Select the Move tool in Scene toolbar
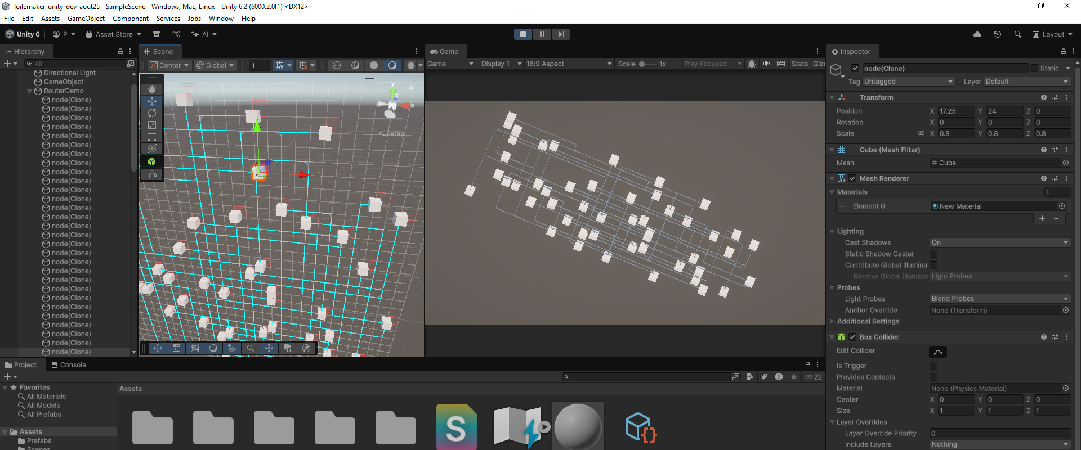1081x450 pixels. coord(152,101)
